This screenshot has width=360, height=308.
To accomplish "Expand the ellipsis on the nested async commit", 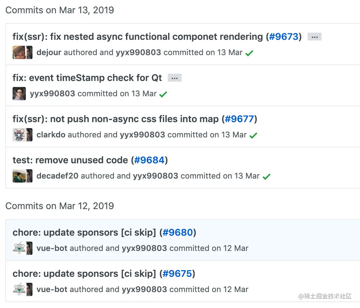I will click(314, 37).
